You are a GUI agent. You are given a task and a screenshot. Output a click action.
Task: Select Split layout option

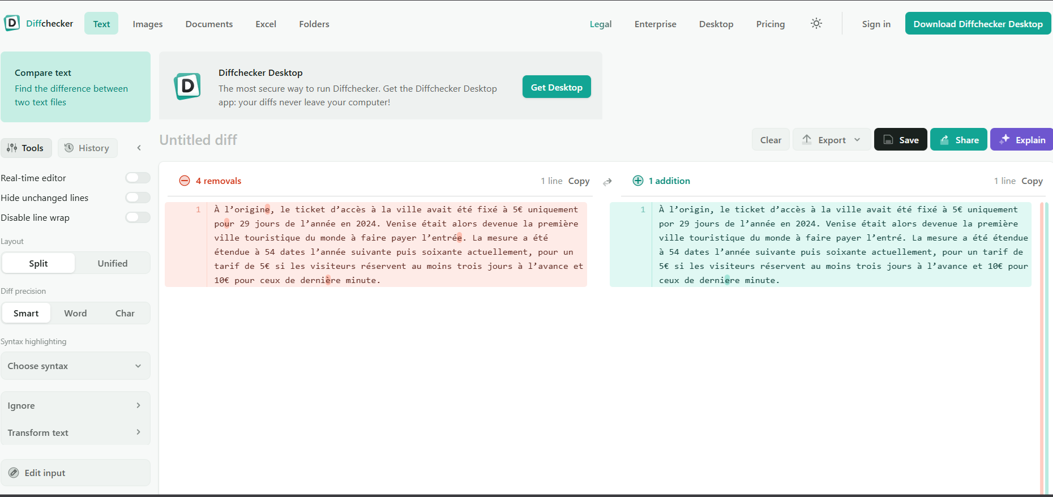click(38, 263)
